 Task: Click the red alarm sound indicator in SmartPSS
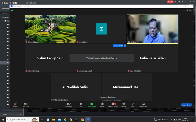pyautogui.click(x=170, y=2)
